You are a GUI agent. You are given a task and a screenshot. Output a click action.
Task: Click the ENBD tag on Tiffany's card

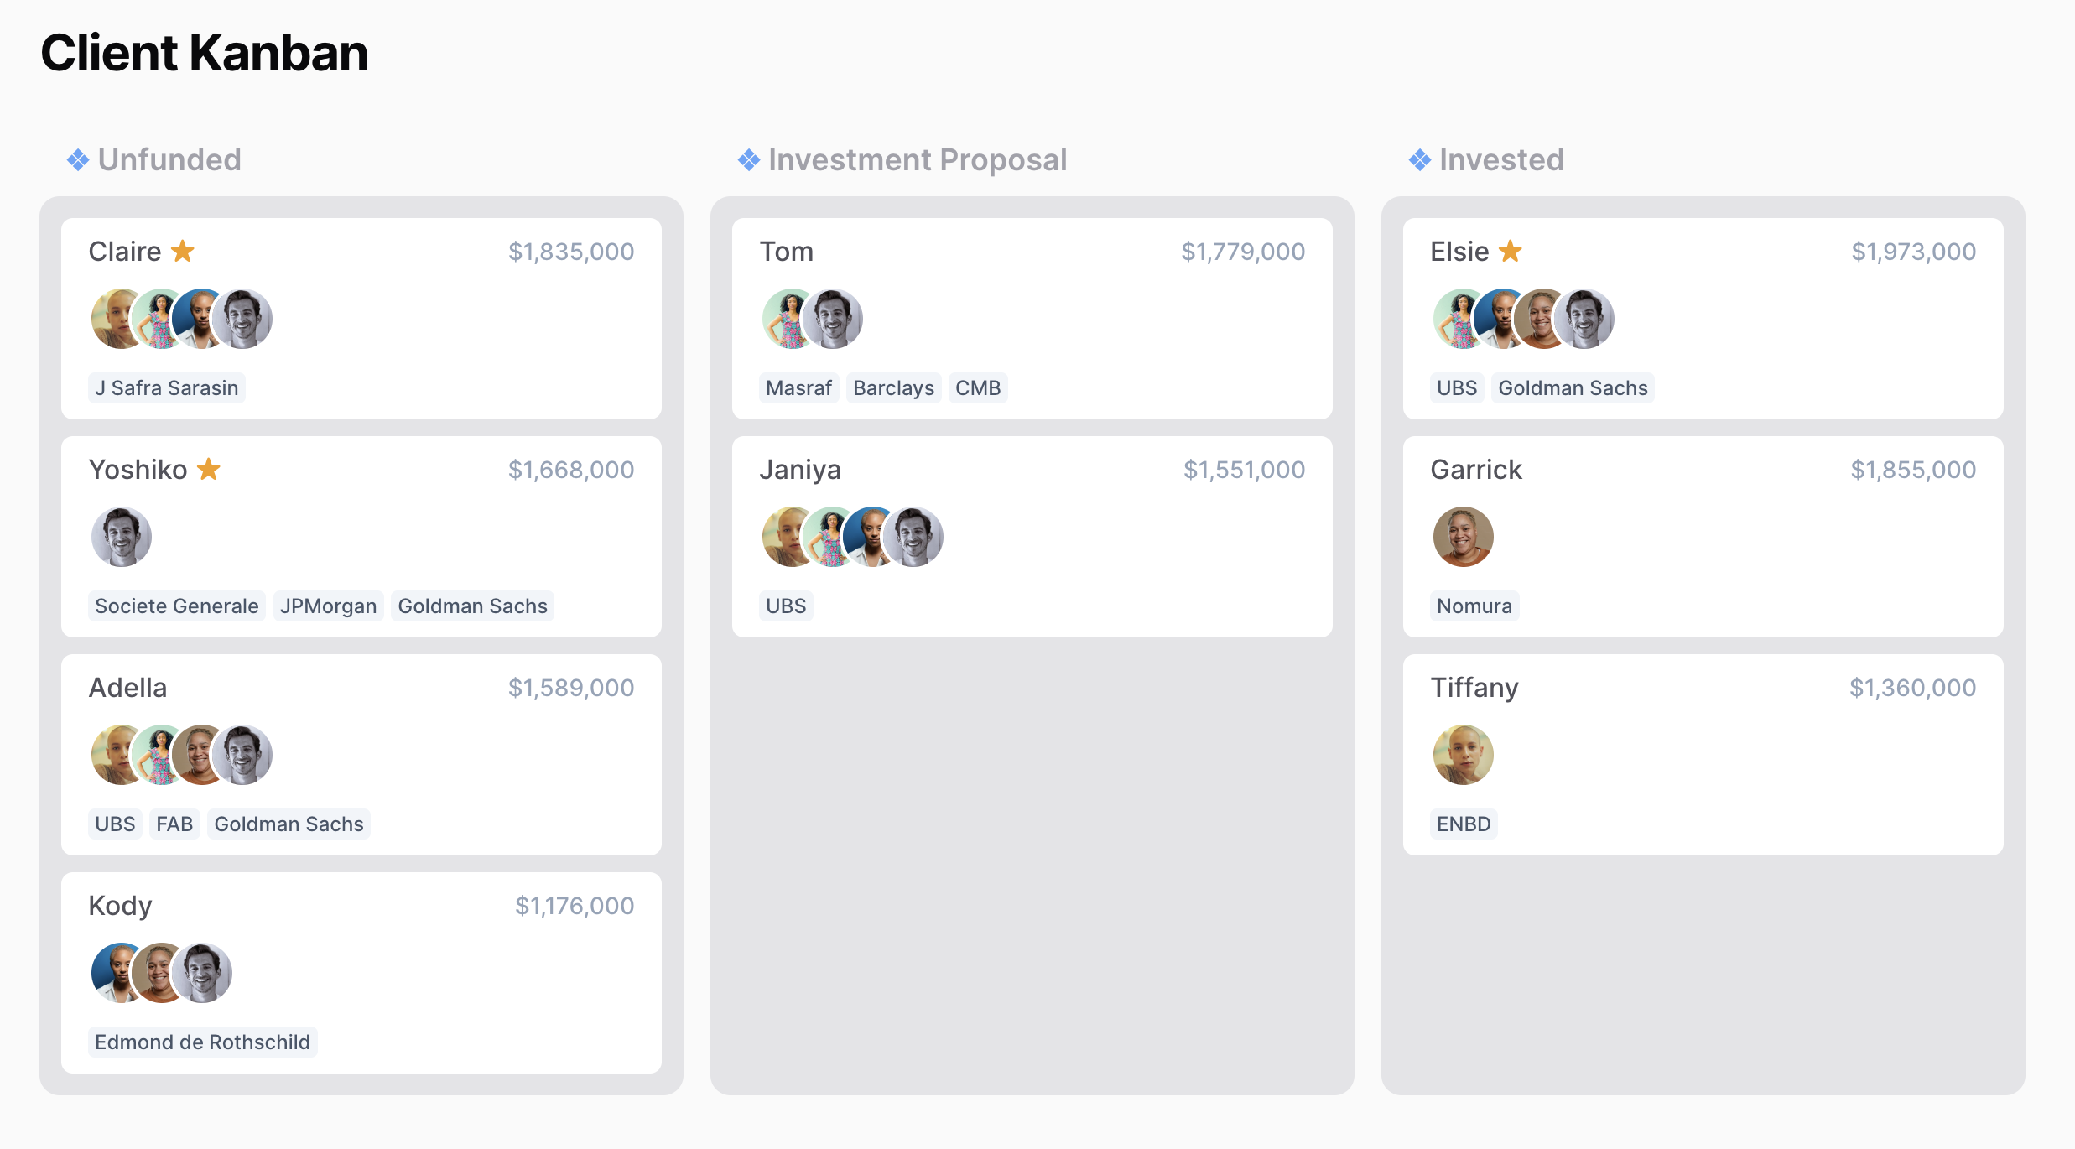click(x=1464, y=824)
